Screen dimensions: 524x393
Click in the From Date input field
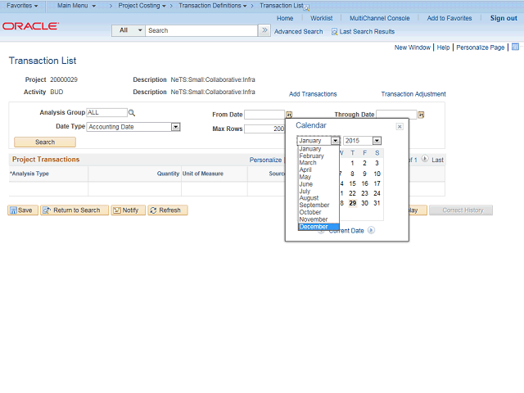(264, 115)
